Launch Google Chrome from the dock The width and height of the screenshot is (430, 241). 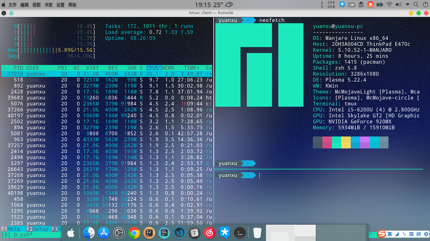(134, 233)
